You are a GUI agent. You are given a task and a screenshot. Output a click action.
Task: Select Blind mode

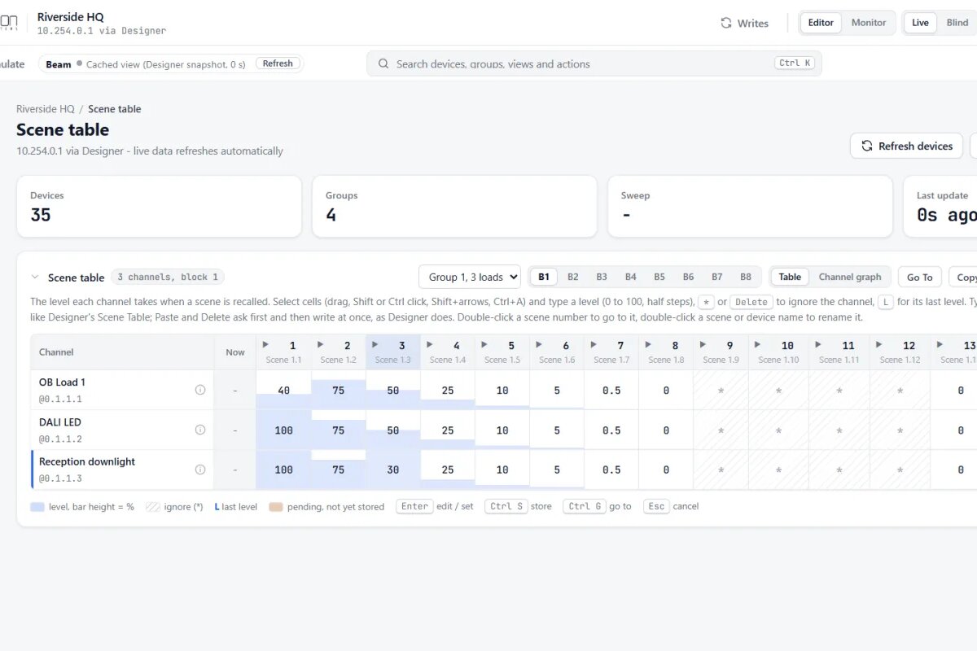(957, 23)
